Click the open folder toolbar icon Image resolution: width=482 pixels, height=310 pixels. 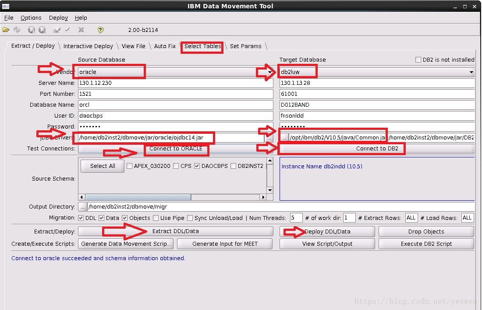tap(6, 30)
